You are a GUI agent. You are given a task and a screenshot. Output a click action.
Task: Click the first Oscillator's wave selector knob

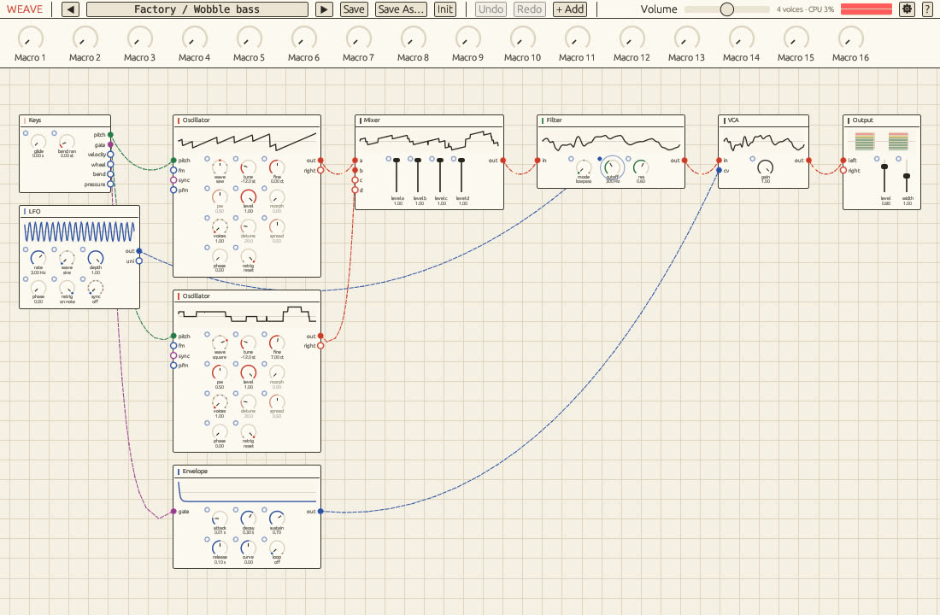(220, 167)
